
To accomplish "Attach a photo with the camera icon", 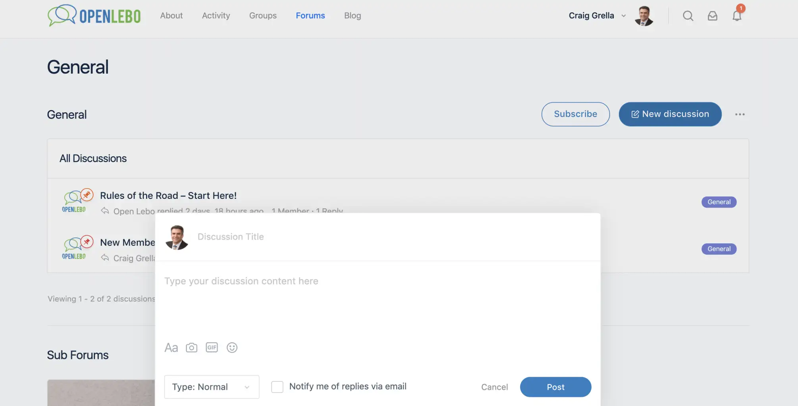I will coord(192,348).
